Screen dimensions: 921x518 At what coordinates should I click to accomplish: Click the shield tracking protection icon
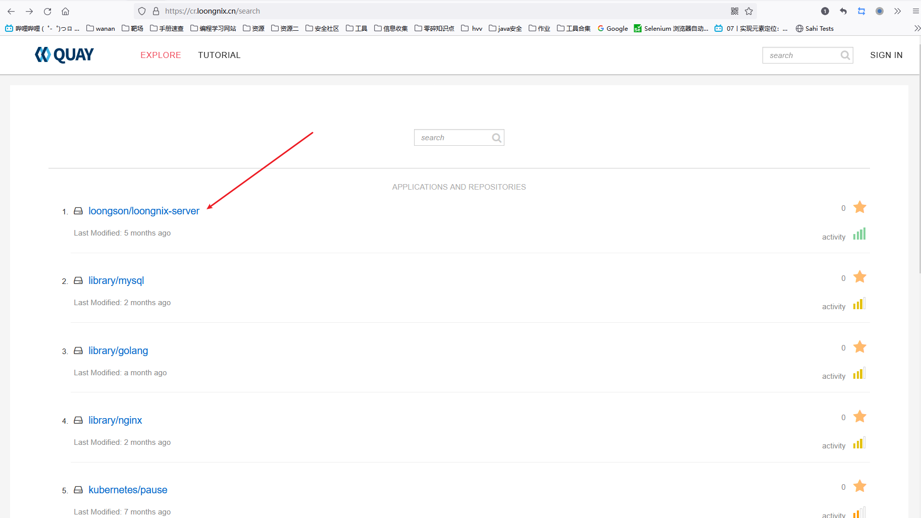point(142,11)
